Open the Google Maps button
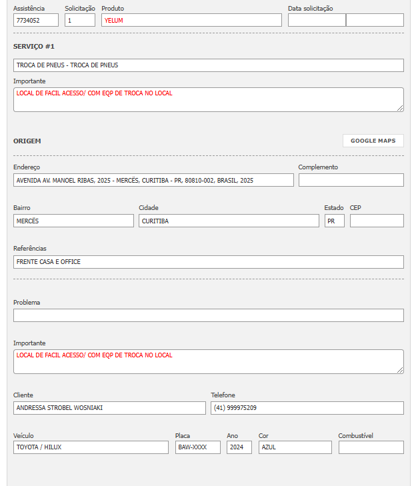 [x=373, y=141]
